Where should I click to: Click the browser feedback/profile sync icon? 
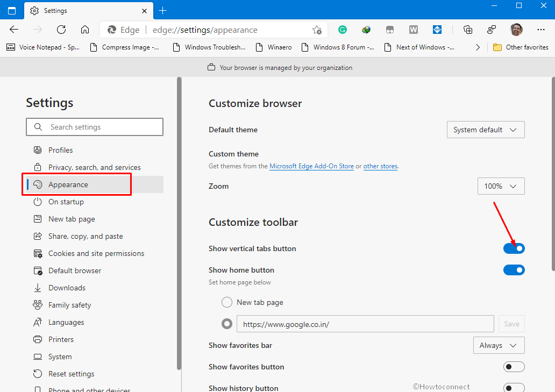click(x=492, y=30)
